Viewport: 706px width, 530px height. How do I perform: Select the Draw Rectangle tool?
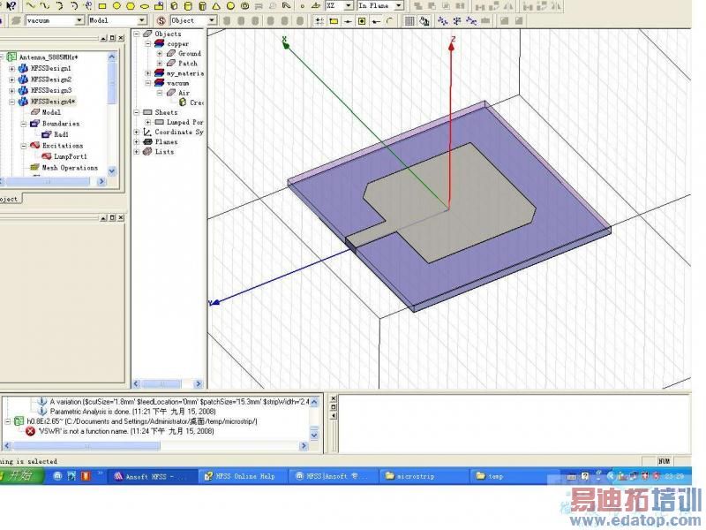101,6
